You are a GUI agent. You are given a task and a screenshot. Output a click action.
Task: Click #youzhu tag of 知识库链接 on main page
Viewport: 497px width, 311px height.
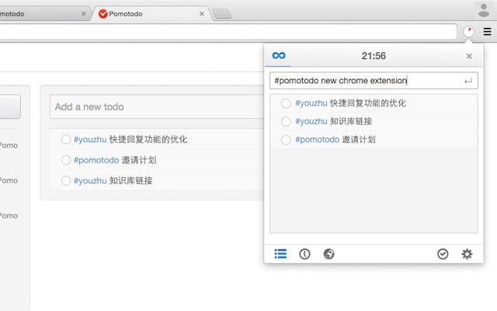(x=90, y=180)
